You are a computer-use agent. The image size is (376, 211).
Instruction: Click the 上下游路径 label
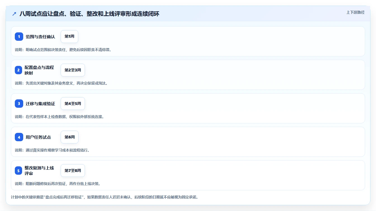pos(355,12)
